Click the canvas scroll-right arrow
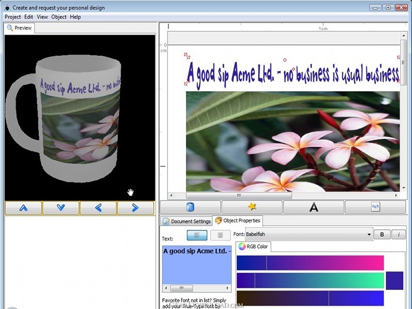 (396, 196)
